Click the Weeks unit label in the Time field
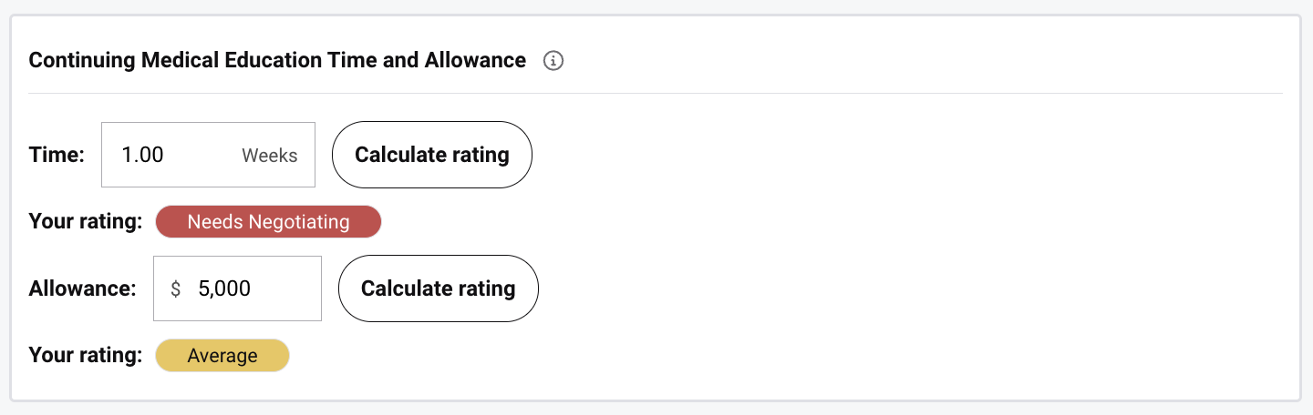The width and height of the screenshot is (1313, 415). (270, 156)
